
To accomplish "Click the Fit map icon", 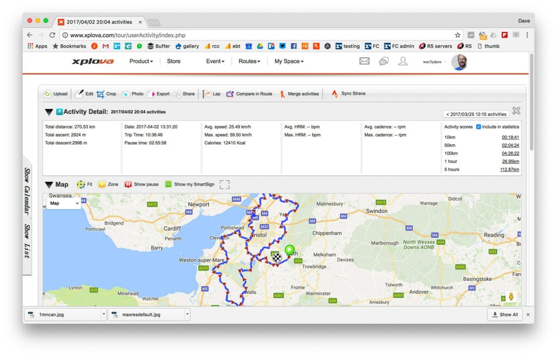I will click(x=81, y=184).
